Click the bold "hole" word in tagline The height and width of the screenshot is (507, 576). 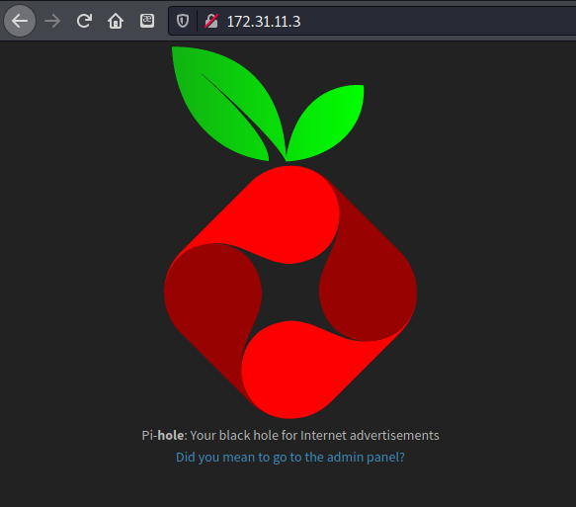171,436
